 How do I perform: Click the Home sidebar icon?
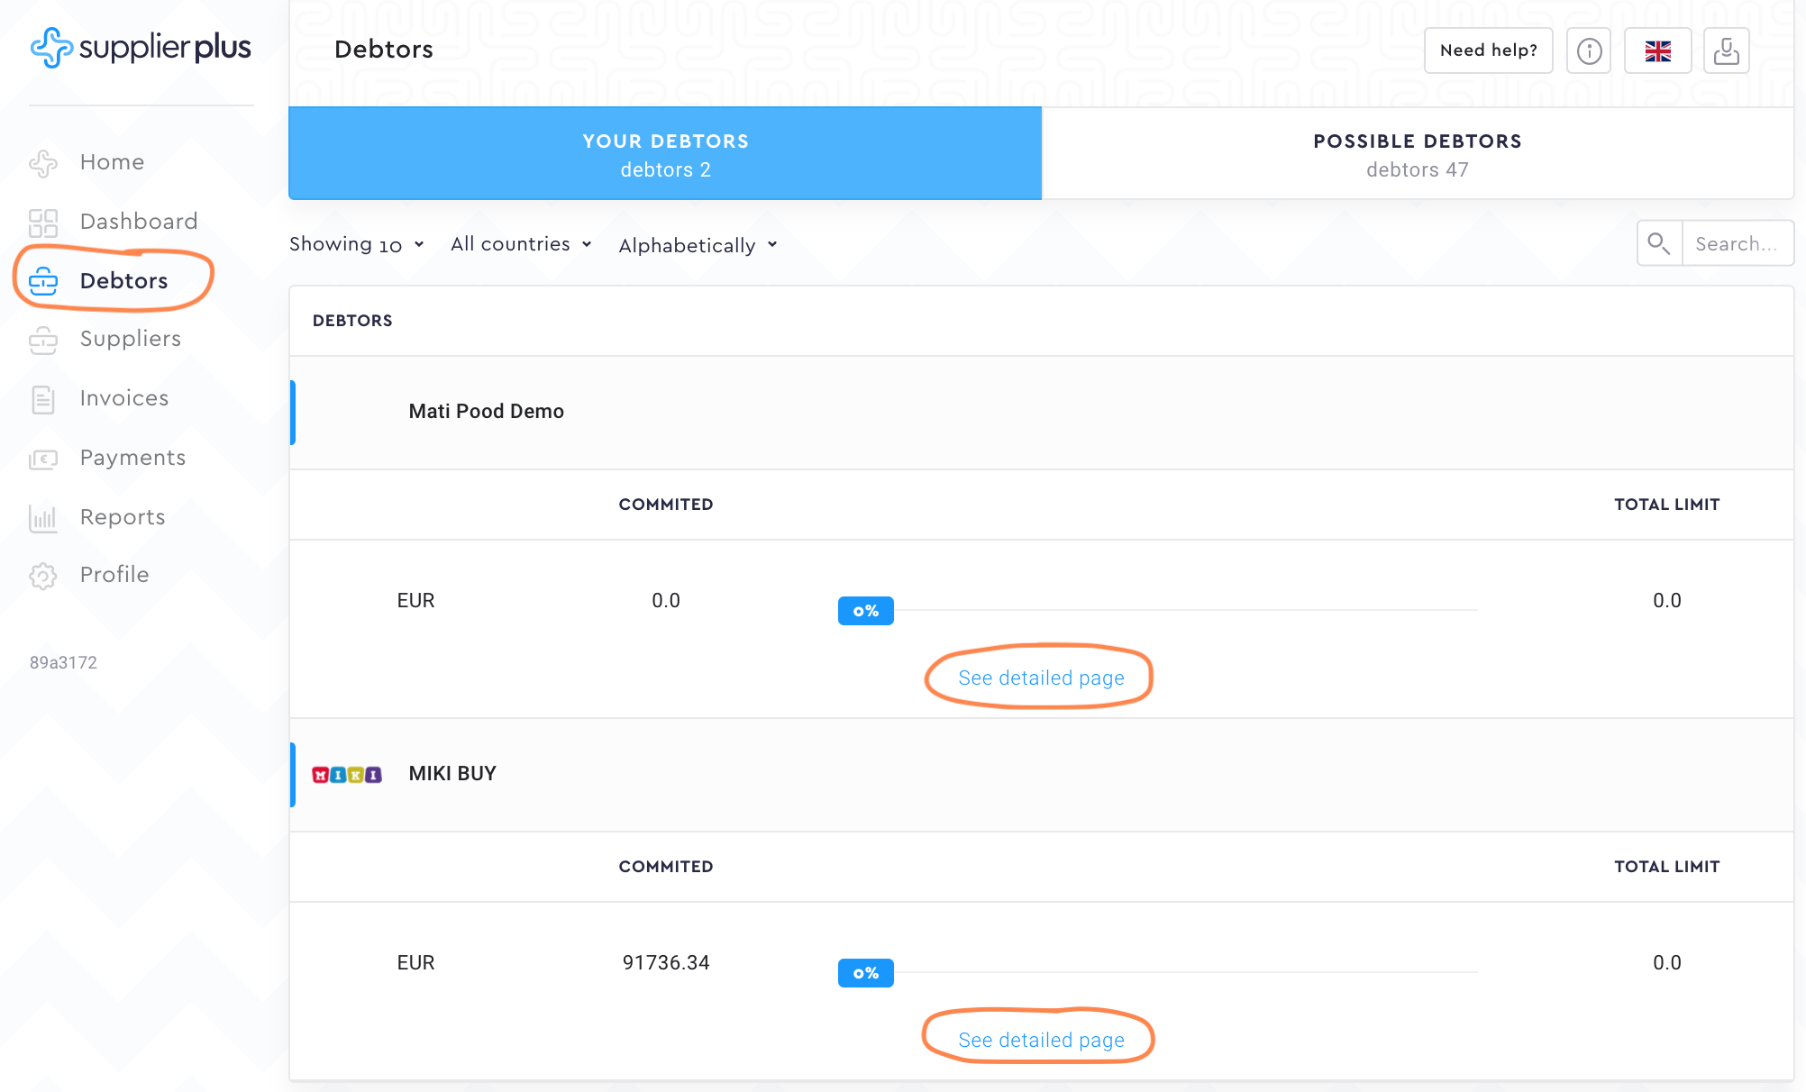coord(42,163)
